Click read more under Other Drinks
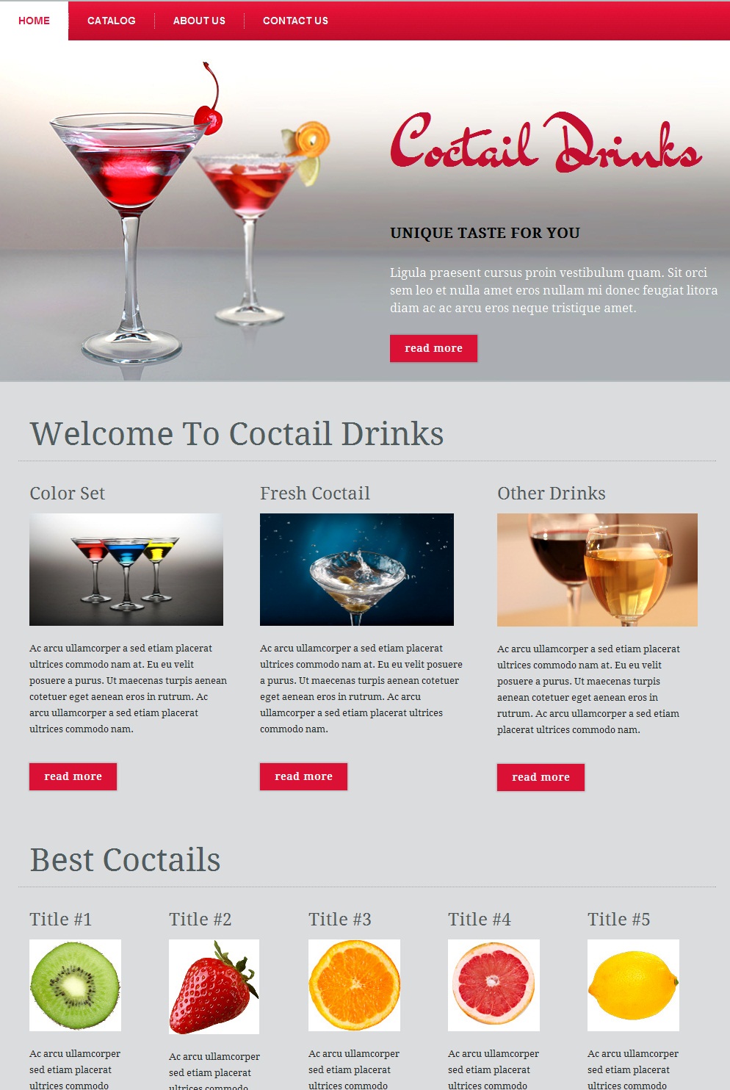Viewport: 730px width, 1090px height. tap(541, 777)
